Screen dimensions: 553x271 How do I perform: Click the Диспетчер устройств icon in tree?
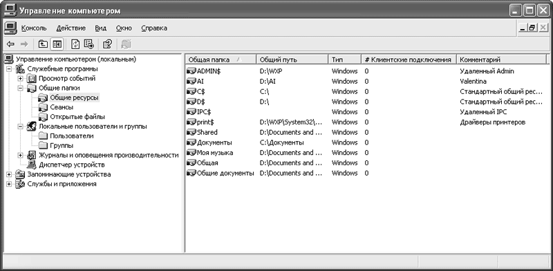click(x=32, y=165)
